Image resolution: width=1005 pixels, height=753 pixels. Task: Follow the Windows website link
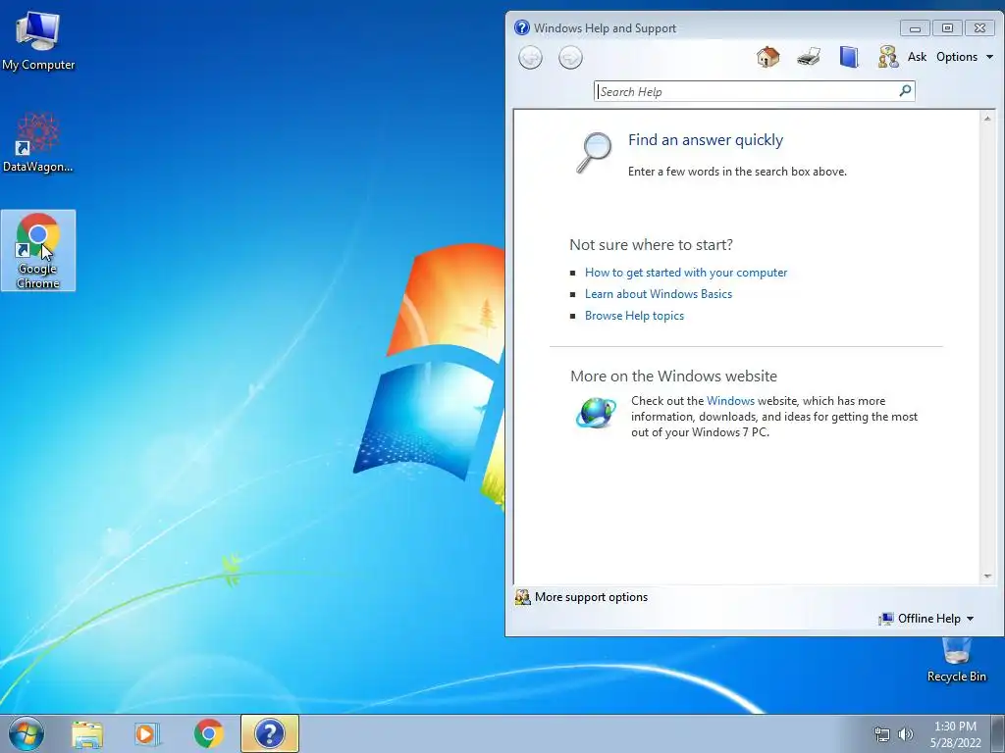tap(730, 401)
